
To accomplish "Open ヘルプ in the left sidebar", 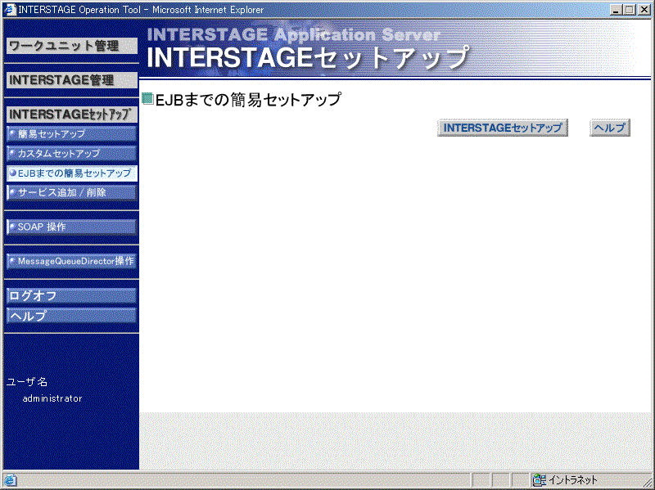I will click(71, 316).
